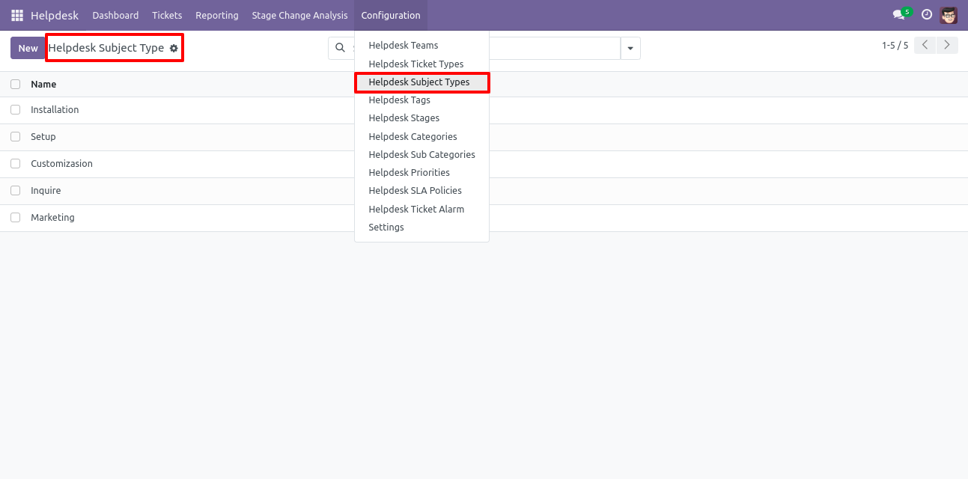968x479 pixels.
Task: Open Settings from Configuration menu
Action: [x=421, y=228]
